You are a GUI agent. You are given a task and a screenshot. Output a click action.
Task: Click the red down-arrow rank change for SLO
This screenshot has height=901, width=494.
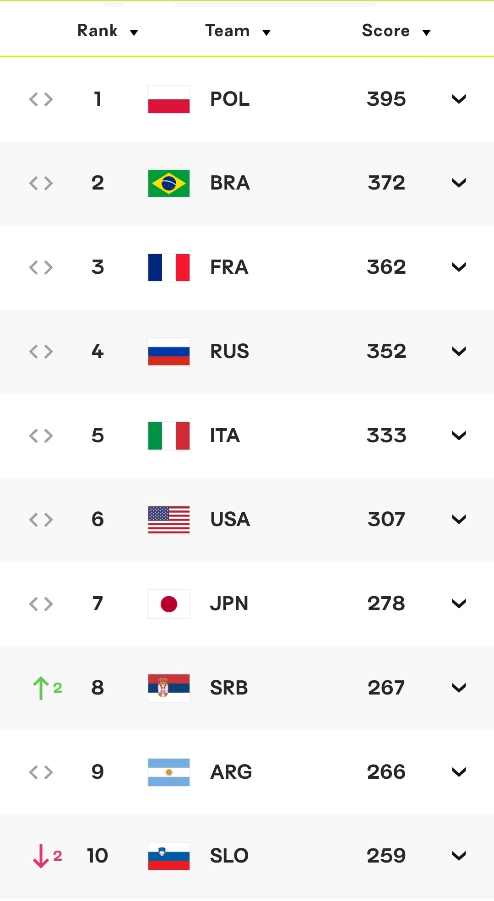47,856
